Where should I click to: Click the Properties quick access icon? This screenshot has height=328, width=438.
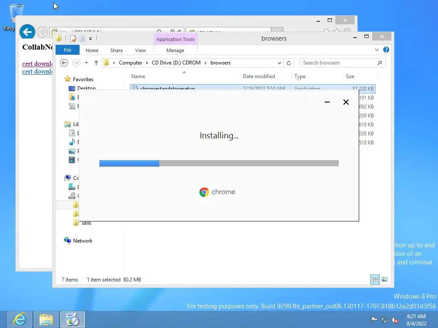(73, 38)
